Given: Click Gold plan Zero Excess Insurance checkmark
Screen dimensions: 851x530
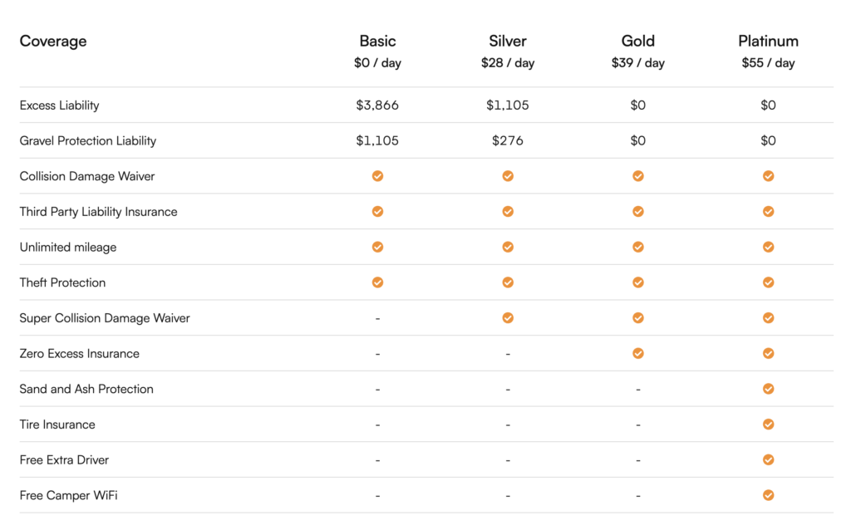Looking at the screenshot, I should pyautogui.click(x=638, y=353).
